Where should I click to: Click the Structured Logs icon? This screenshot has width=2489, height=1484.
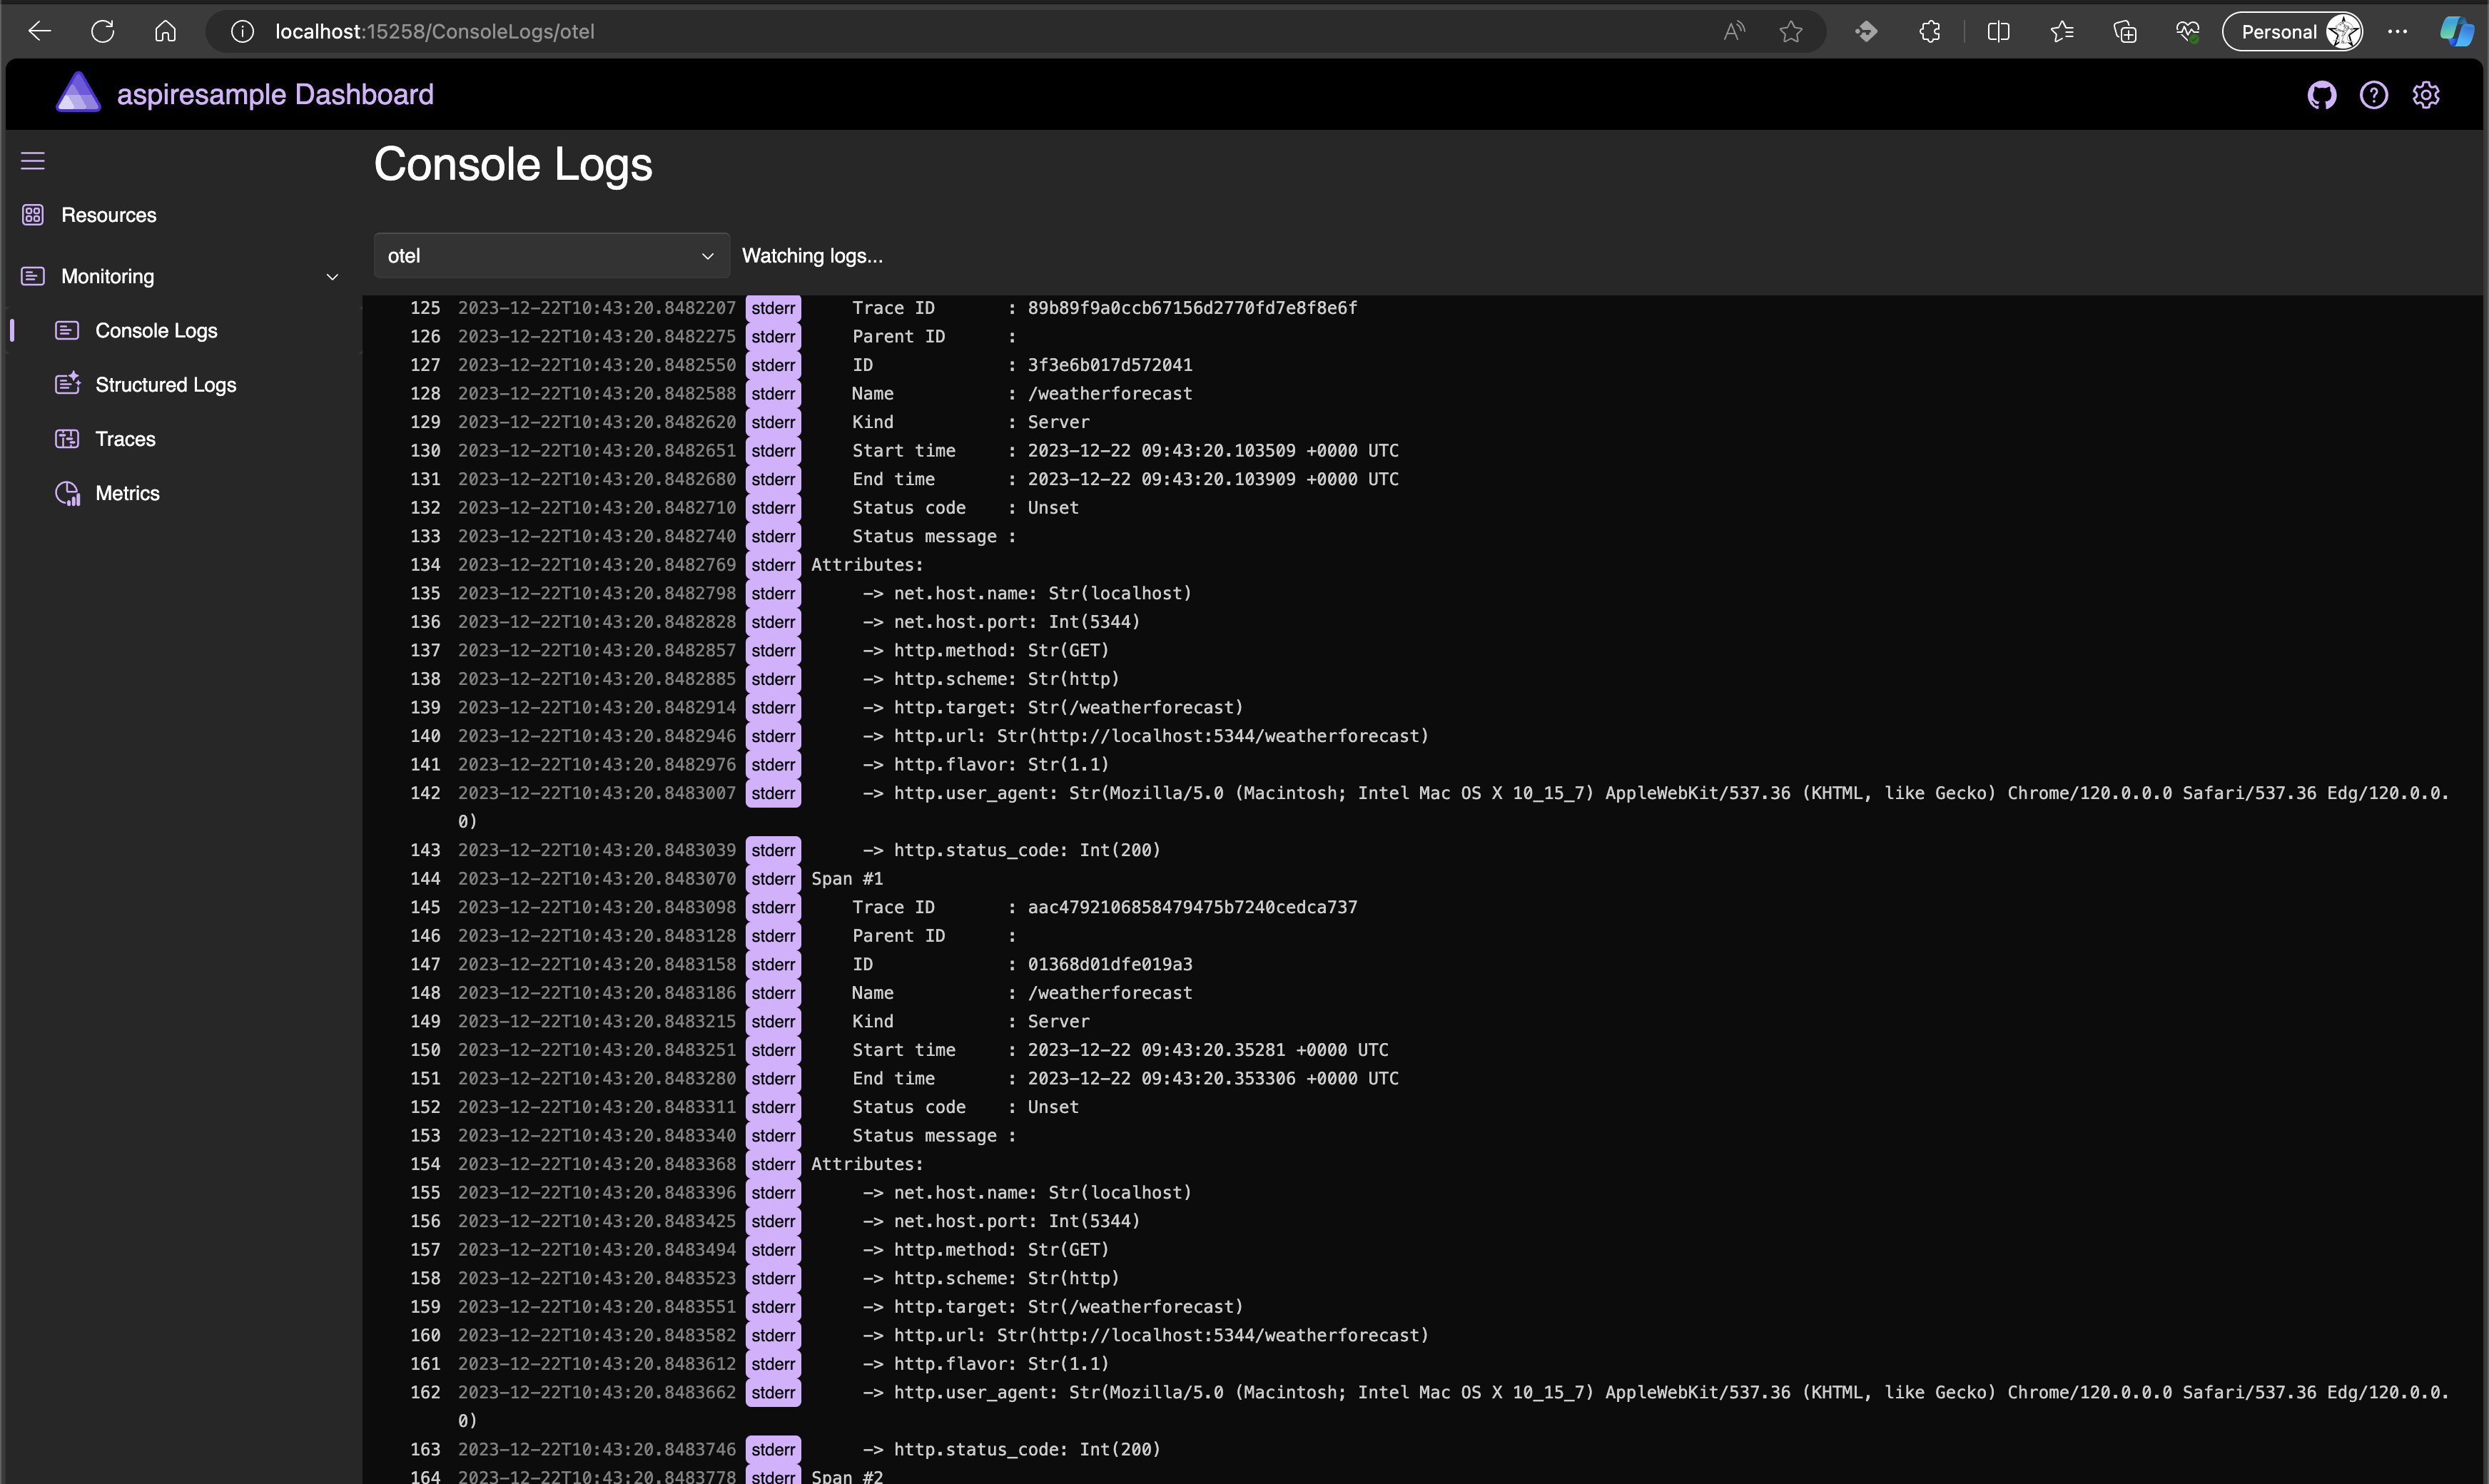[x=67, y=385]
